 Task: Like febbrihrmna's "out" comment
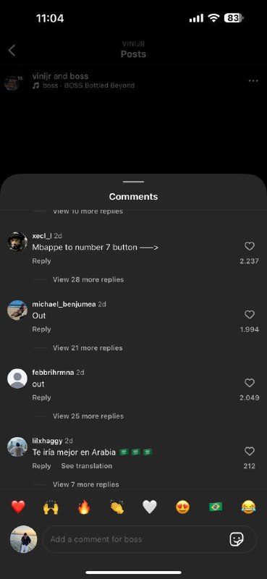coord(250,383)
